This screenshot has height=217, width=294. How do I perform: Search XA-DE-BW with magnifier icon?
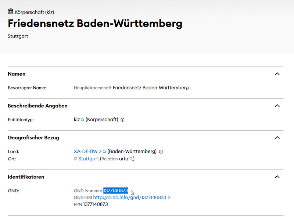pos(104,152)
